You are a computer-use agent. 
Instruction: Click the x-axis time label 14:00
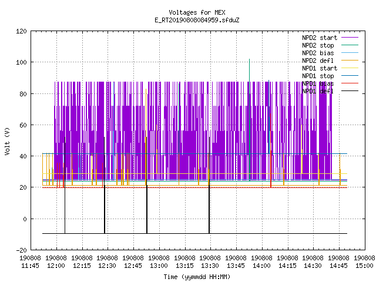point(261,266)
